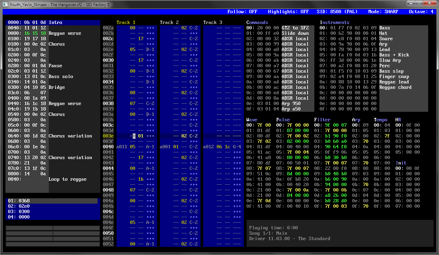Click the Pulse table heading
The width and height of the screenshot is (439, 255).
pos(283,120)
